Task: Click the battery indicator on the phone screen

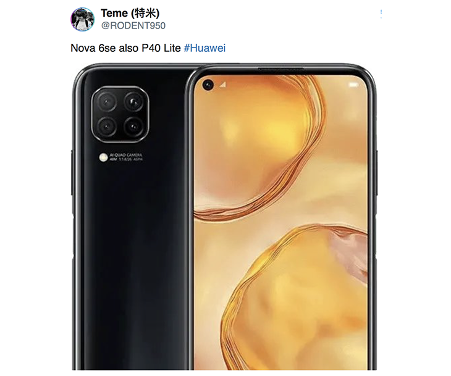Action: coord(354,85)
